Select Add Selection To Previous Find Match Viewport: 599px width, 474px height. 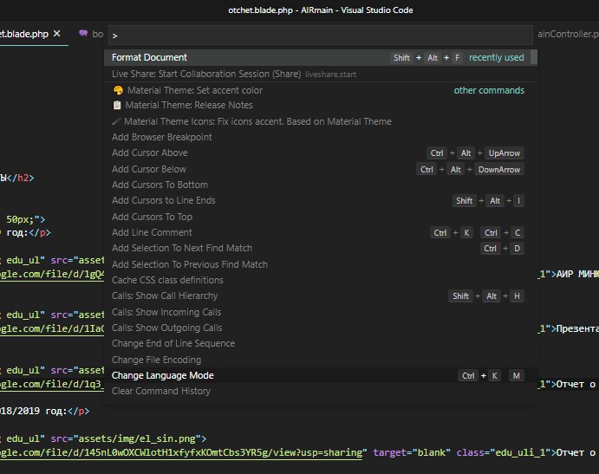tap(320, 264)
